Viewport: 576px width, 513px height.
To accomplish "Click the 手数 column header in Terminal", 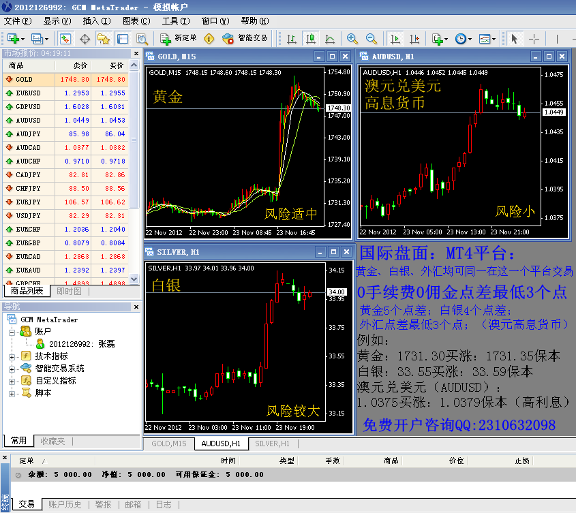I will [322, 461].
